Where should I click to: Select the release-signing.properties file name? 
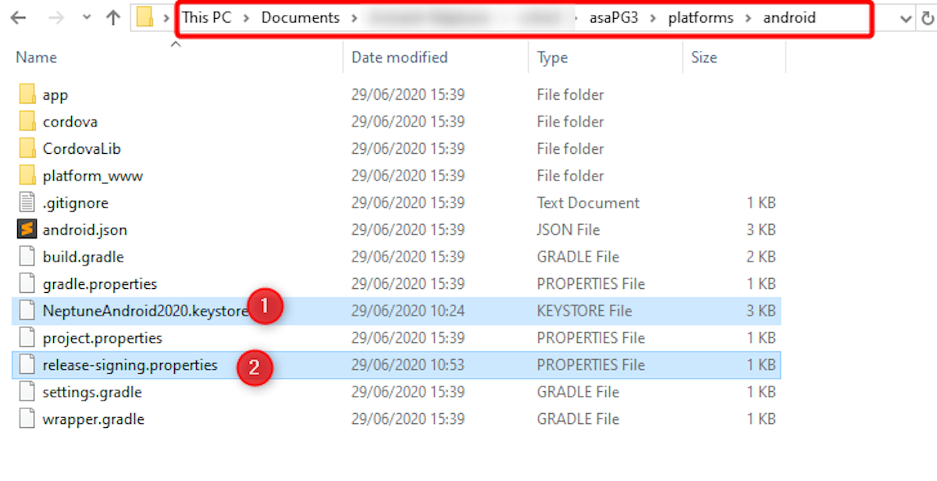click(130, 365)
